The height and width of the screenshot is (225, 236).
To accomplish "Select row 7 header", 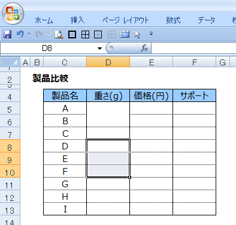I will click(10, 133).
